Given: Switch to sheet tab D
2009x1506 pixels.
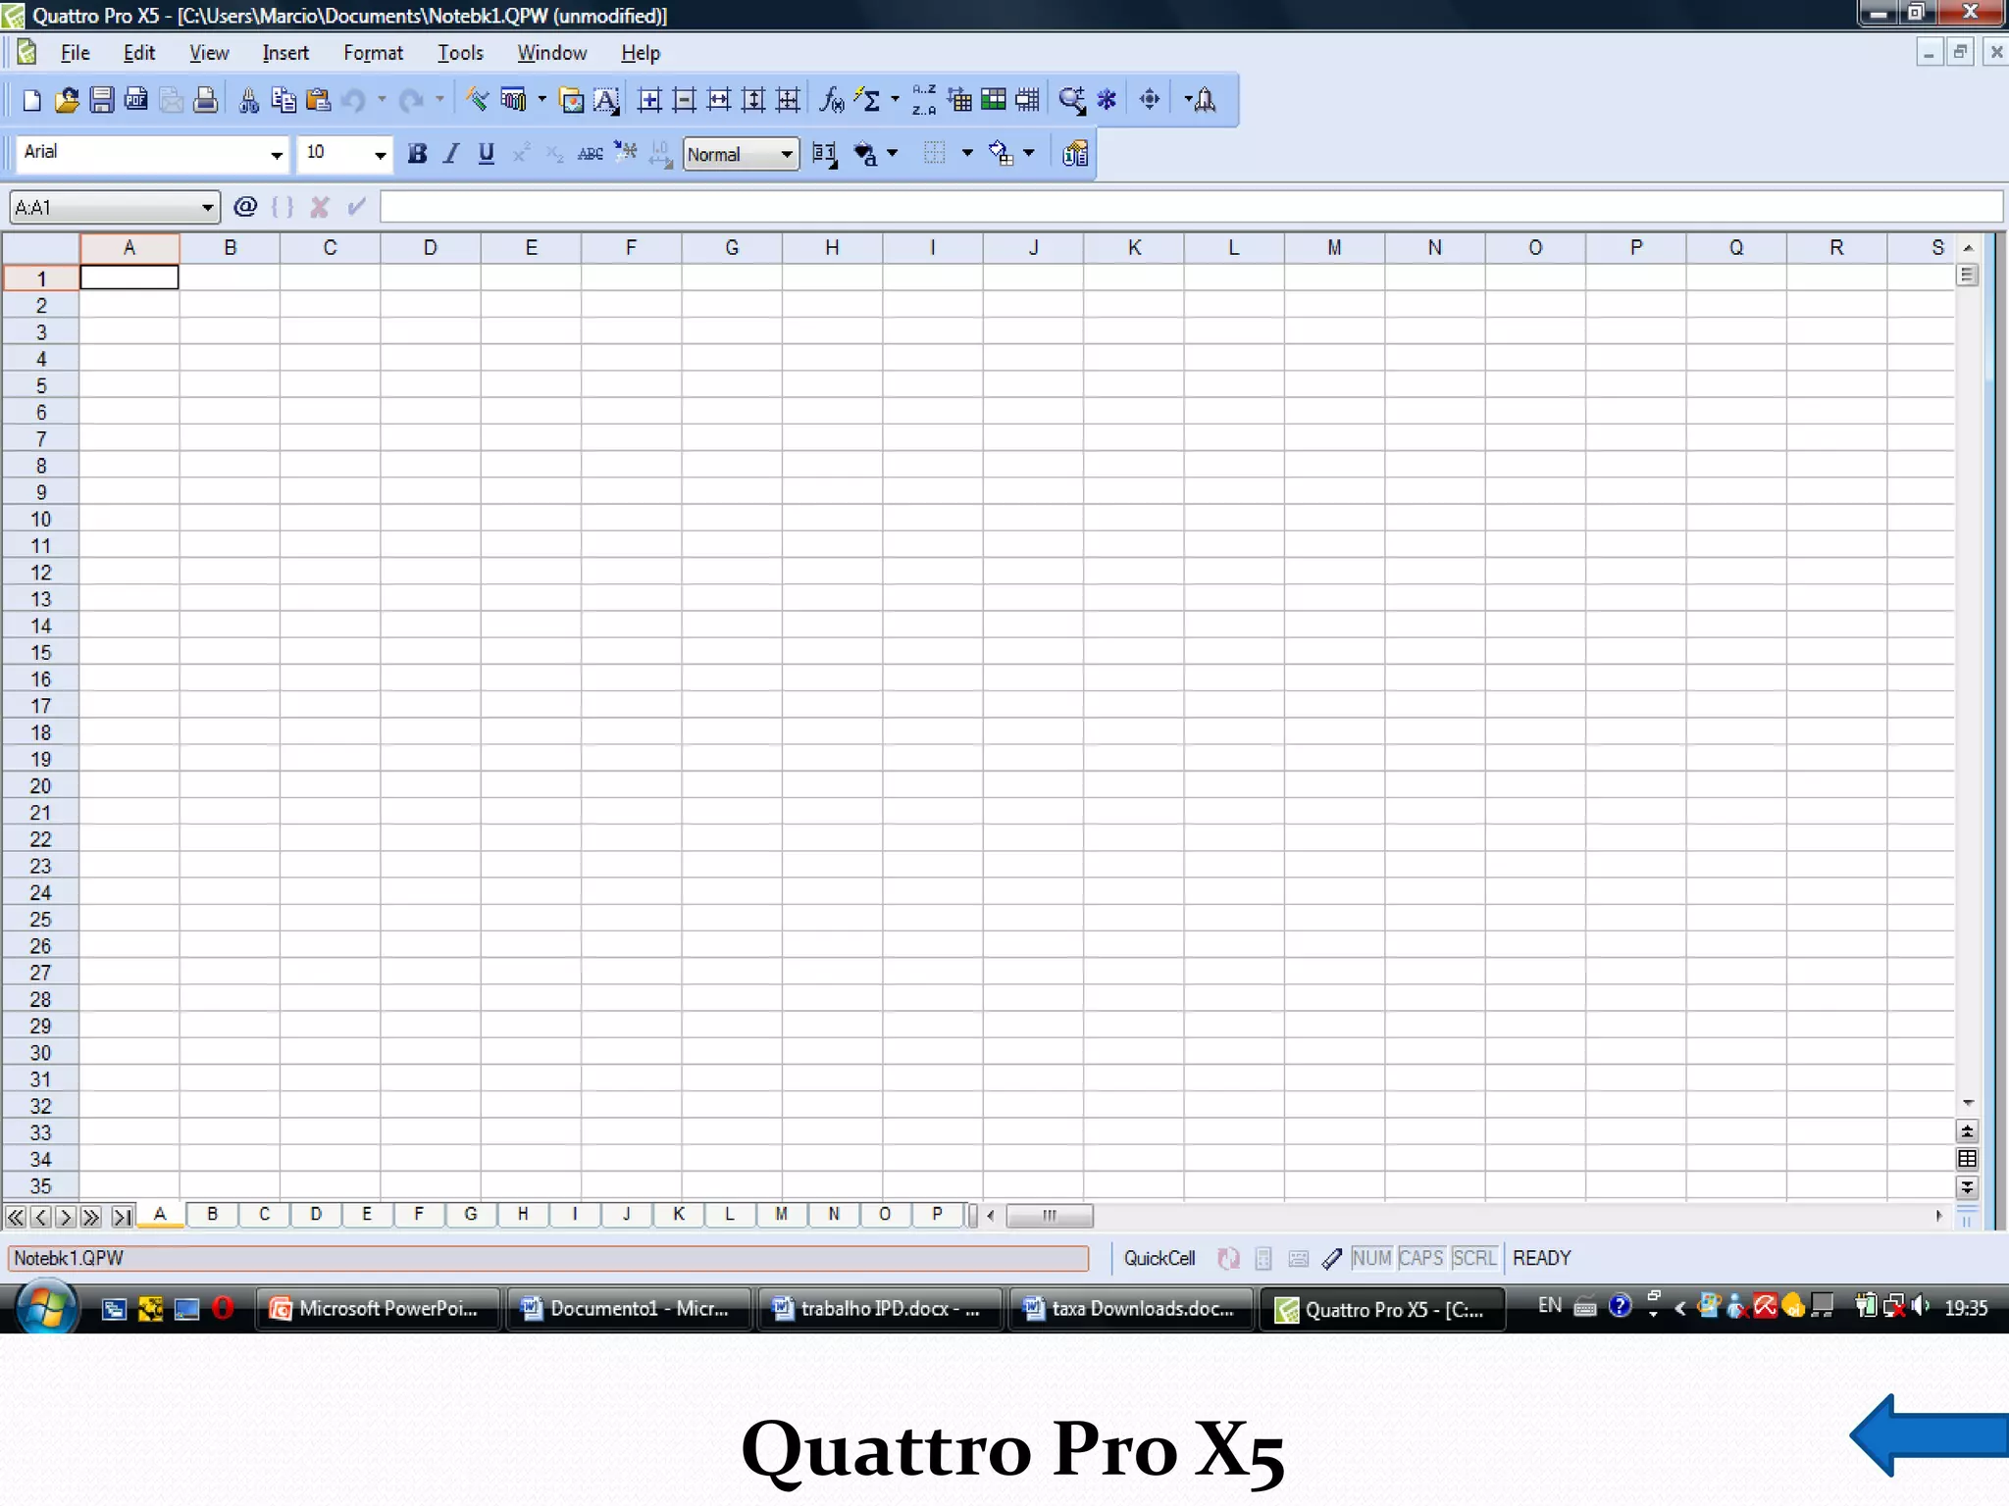Looking at the screenshot, I should [x=316, y=1214].
